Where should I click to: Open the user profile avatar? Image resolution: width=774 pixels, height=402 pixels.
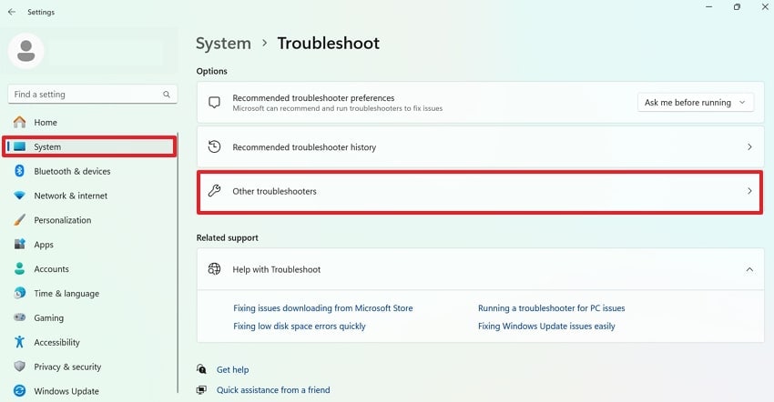[x=26, y=51]
